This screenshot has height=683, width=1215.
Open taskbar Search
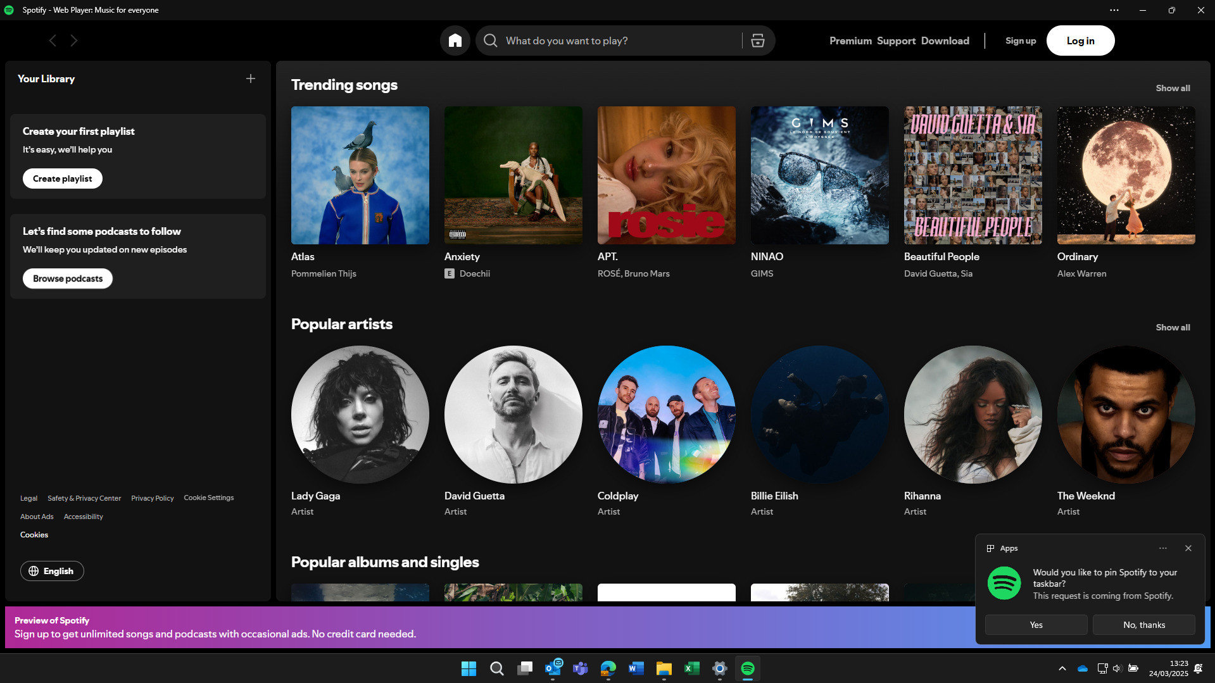[x=497, y=668]
